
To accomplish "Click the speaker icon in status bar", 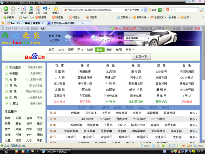I will pyautogui.click(x=169, y=146).
